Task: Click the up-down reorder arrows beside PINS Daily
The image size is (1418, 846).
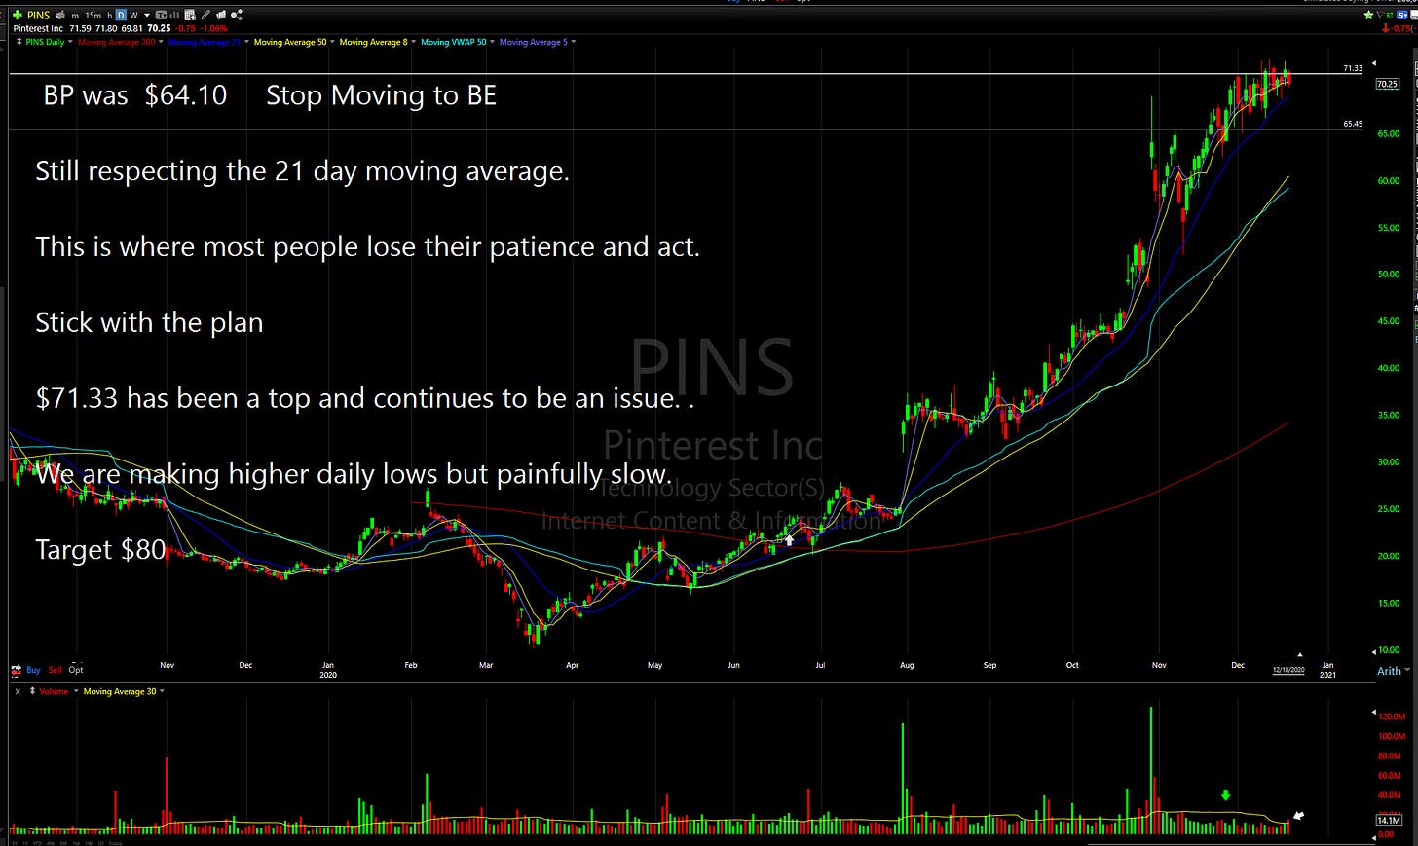Action: (19, 42)
